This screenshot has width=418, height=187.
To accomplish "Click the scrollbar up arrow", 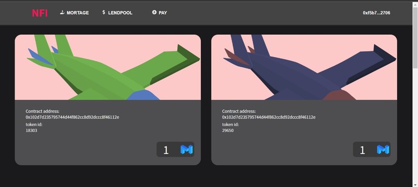I will click(415, 4).
